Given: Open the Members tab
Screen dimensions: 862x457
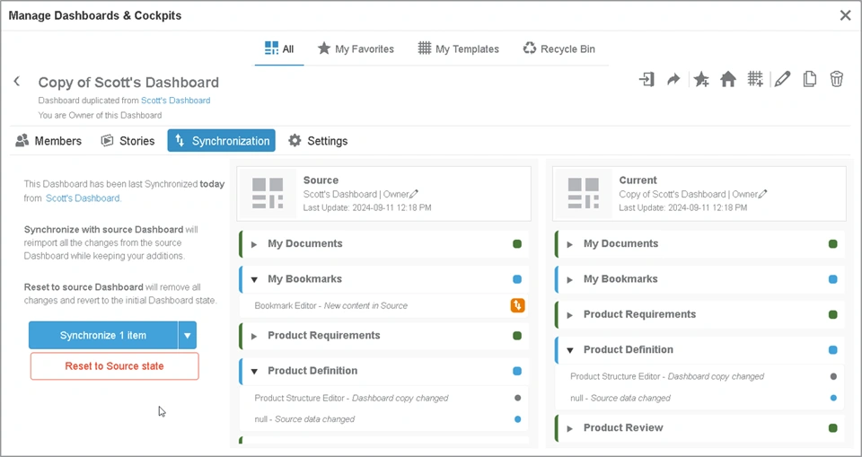Looking at the screenshot, I should coord(48,141).
